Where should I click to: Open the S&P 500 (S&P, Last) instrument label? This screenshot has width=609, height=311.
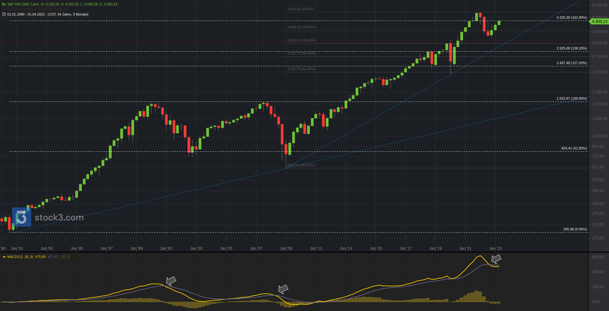(x=23, y=4)
